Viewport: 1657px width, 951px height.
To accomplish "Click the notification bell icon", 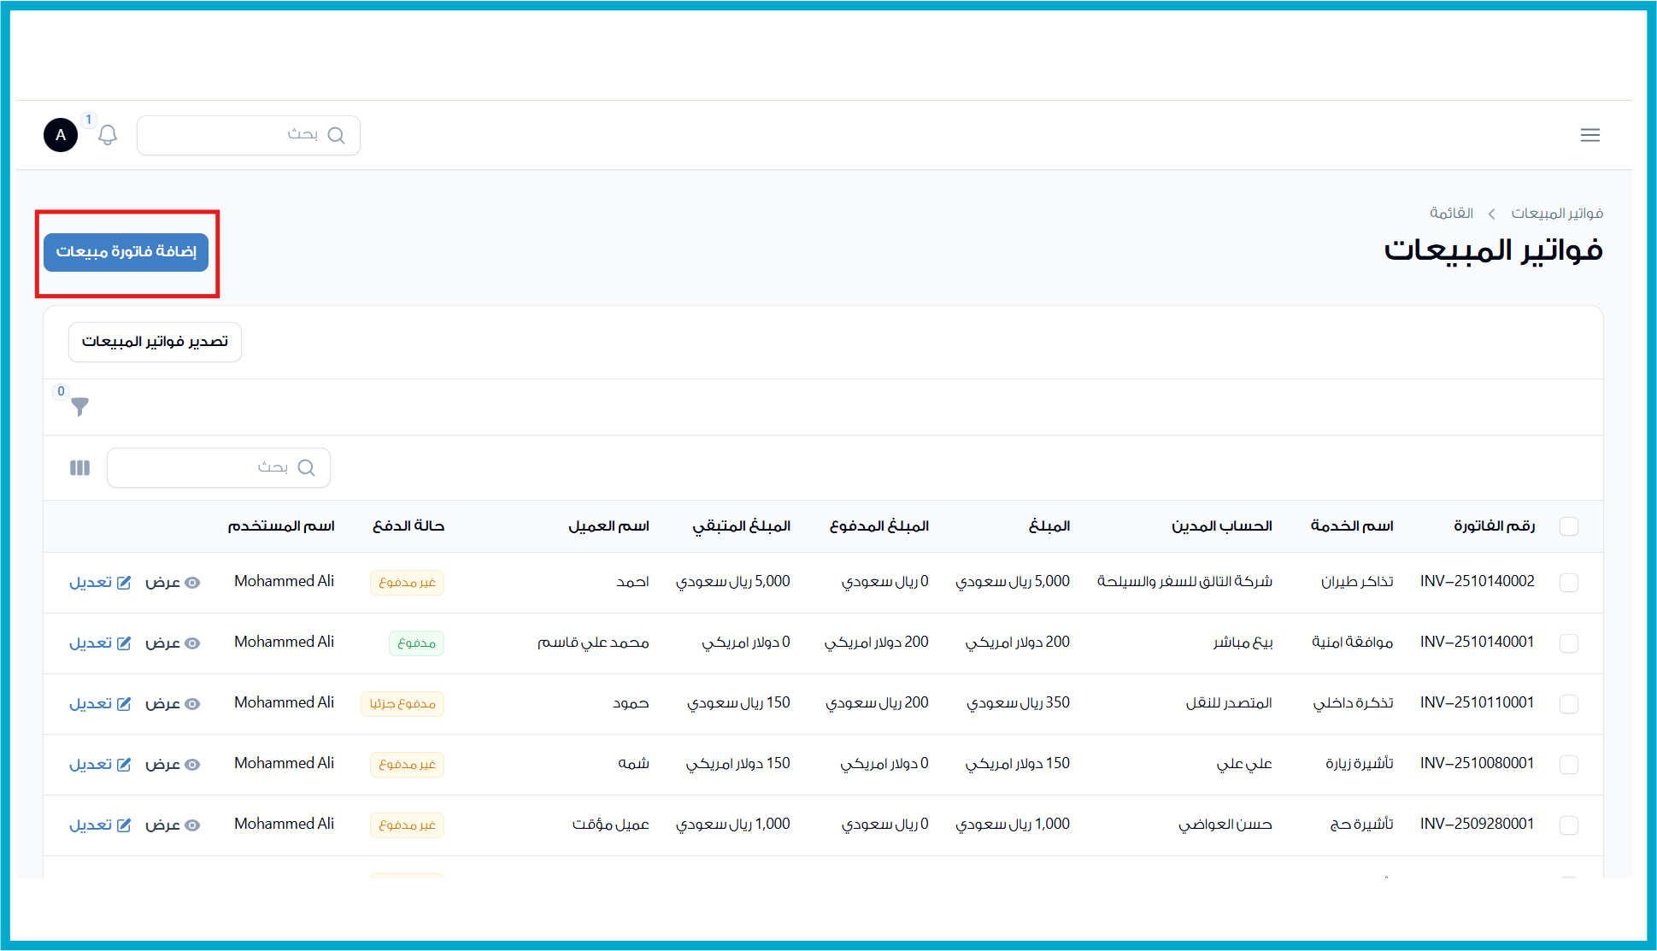I will [x=108, y=135].
